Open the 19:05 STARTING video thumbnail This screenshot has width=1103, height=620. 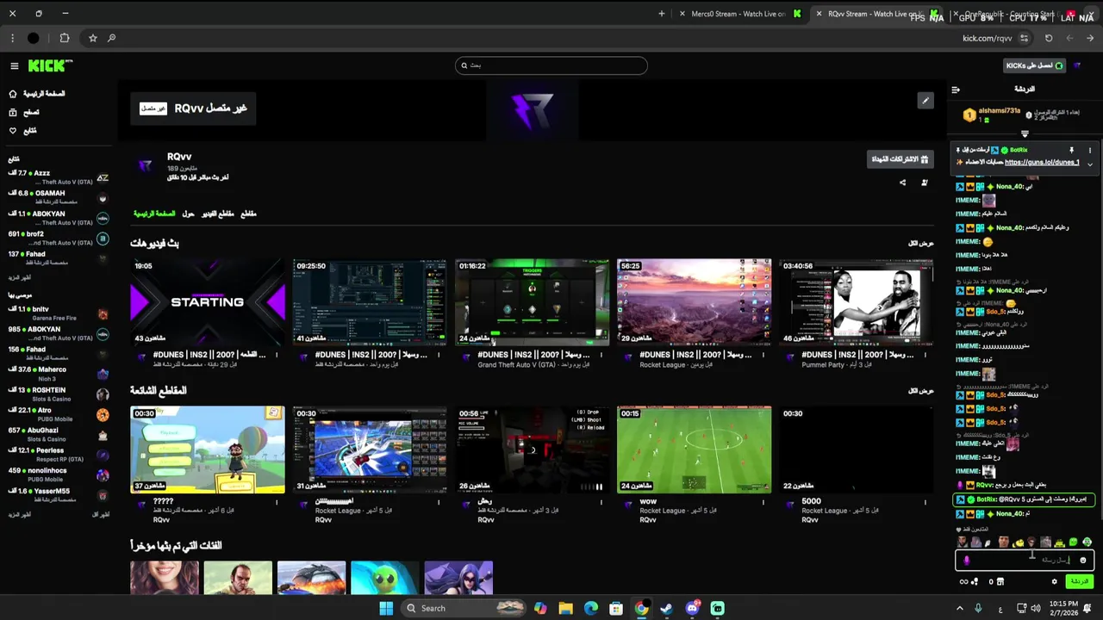pos(208,302)
